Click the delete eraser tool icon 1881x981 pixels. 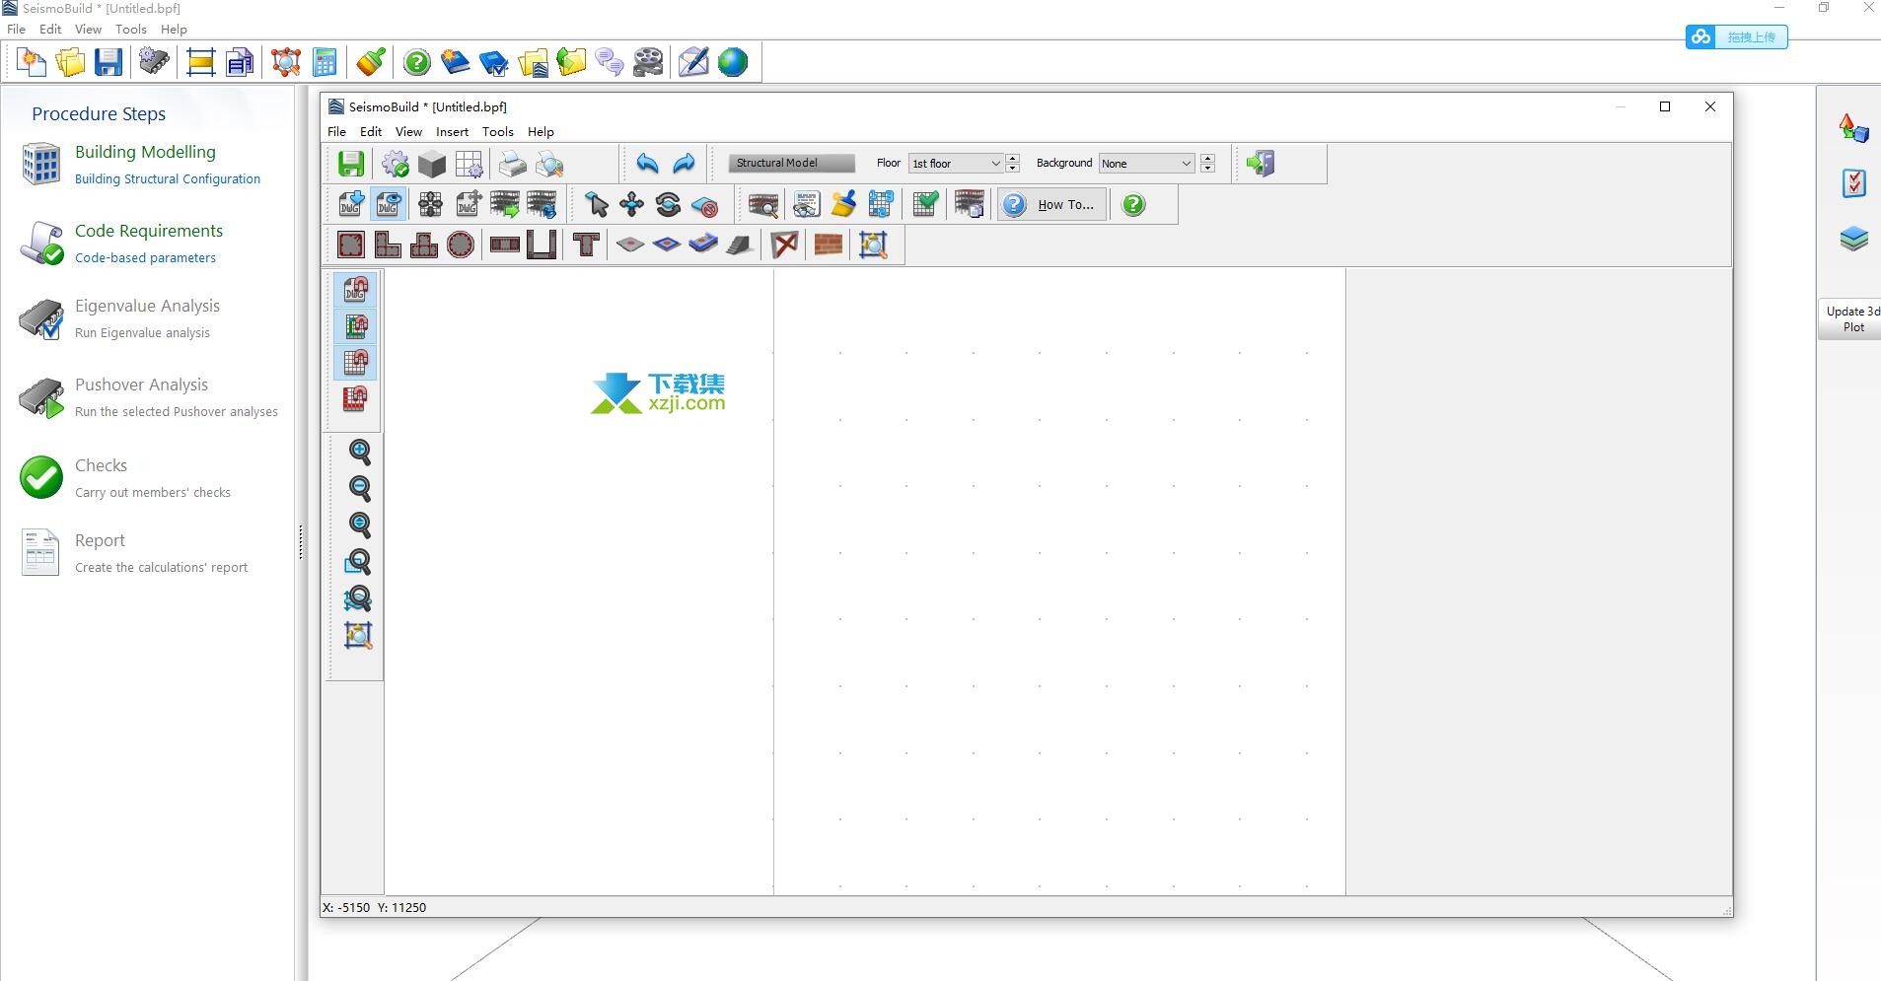coord(704,204)
